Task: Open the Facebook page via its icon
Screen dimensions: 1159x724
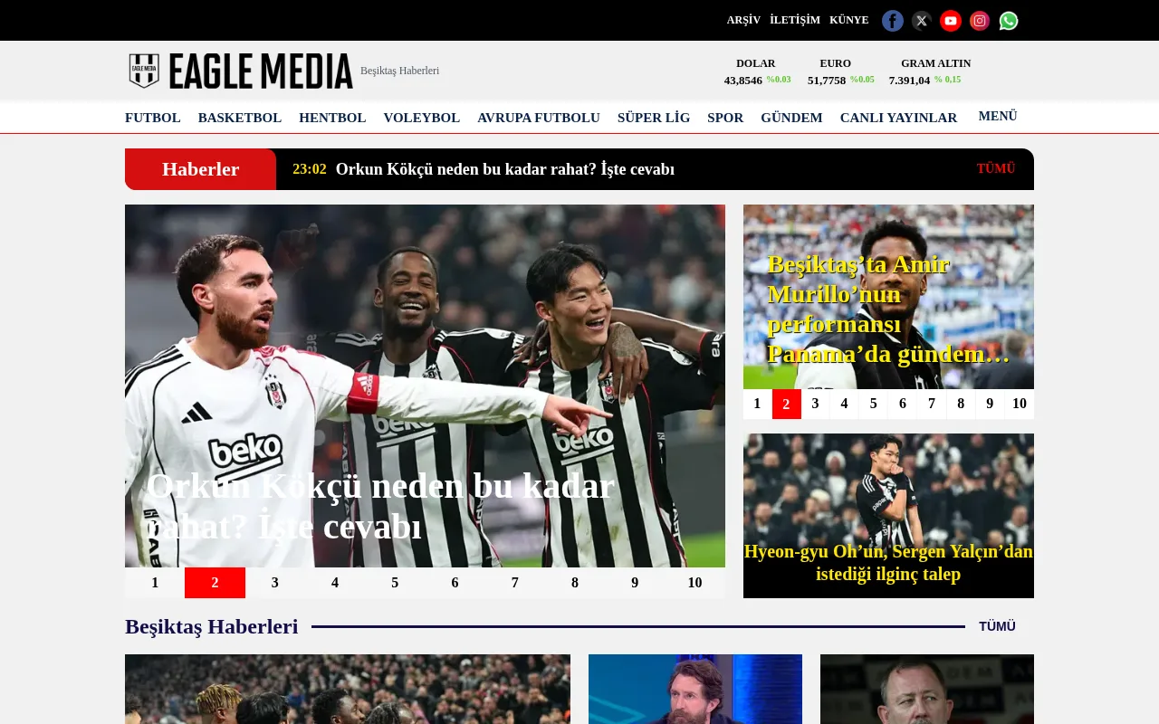Action: tap(893, 20)
